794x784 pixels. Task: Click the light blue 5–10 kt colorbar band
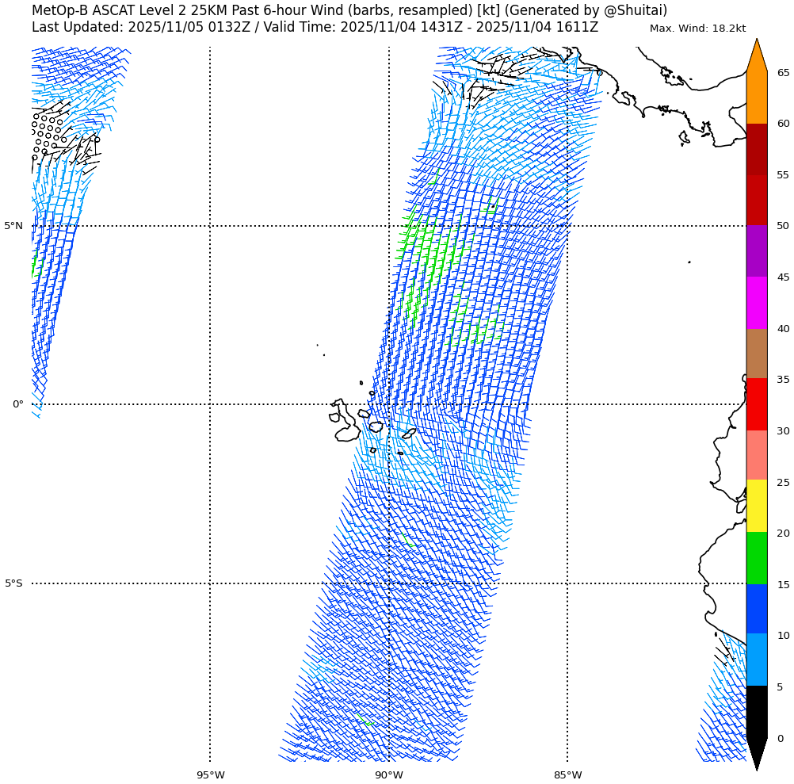(x=757, y=660)
